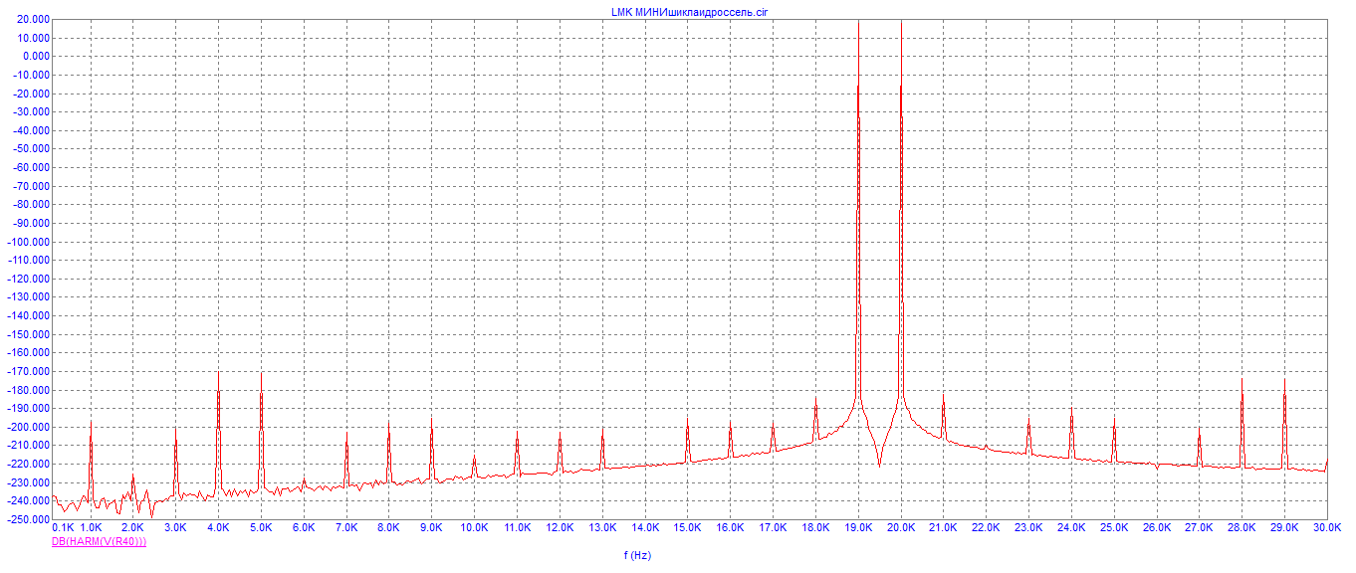1356x573 pixels.
Task: Click the -220.000 dB axis value
Action: pos(29,464)
